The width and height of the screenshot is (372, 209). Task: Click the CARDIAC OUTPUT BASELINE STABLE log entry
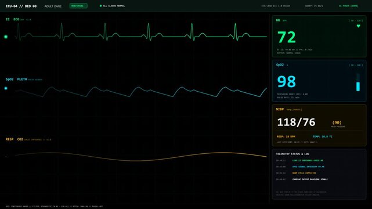[310, 179]
